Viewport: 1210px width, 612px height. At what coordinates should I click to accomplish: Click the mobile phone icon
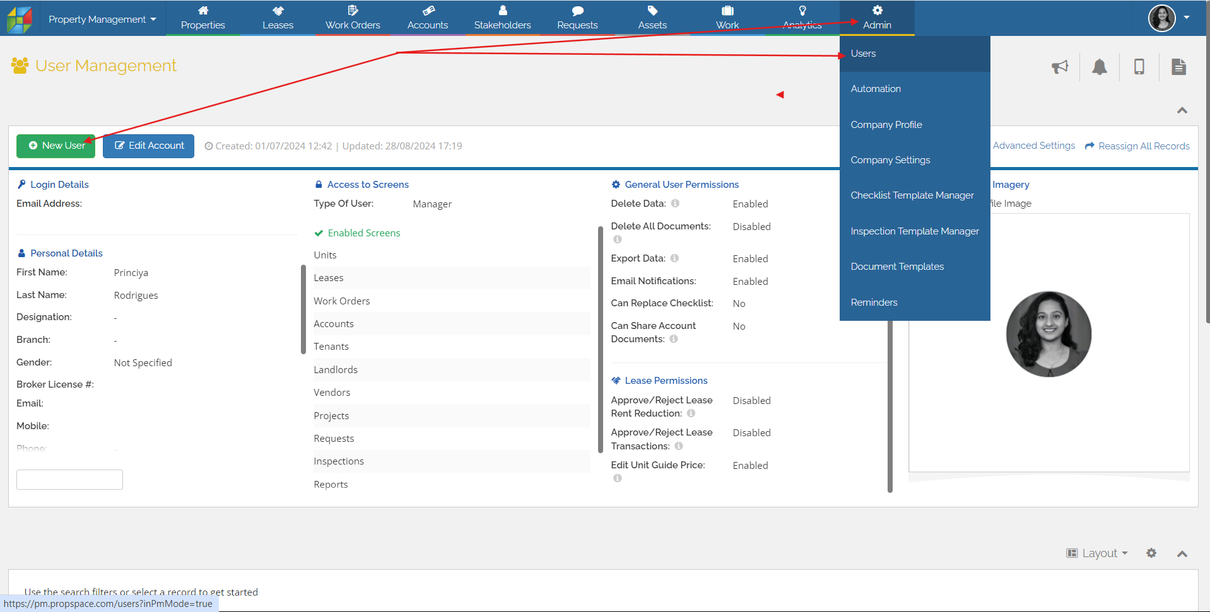click(x=1139, y=67)
